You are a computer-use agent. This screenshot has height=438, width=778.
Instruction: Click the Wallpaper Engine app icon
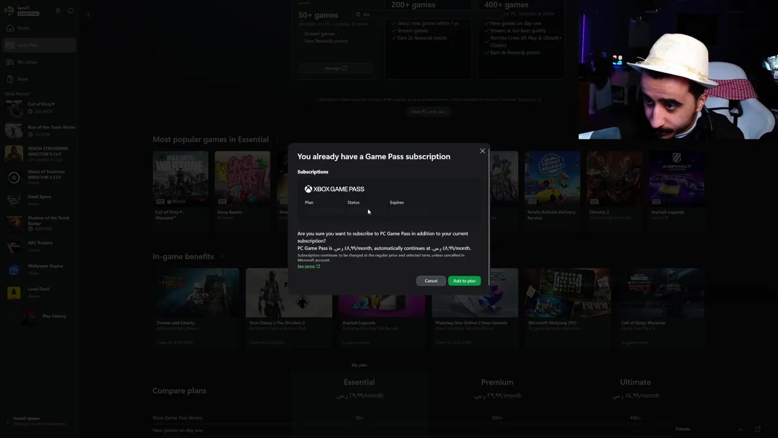[x=14, y=269]
